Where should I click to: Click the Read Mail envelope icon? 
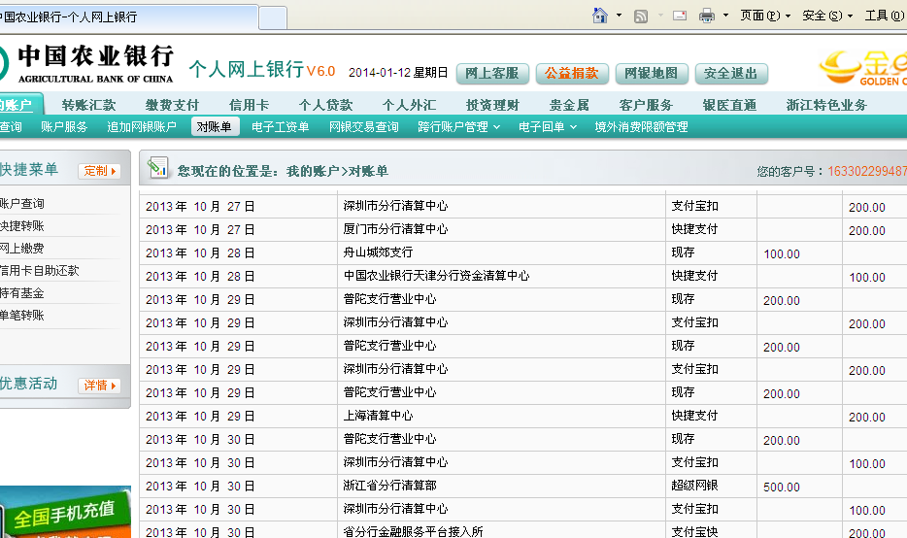(x=680, y=16)
